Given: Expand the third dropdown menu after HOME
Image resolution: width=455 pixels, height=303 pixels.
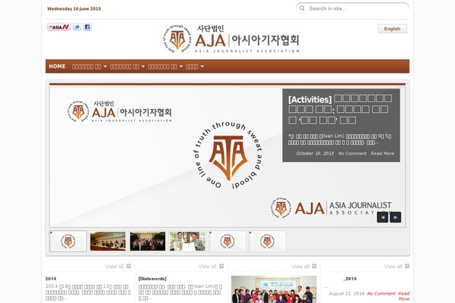Looking at the screenshot, I should (165, 67).
